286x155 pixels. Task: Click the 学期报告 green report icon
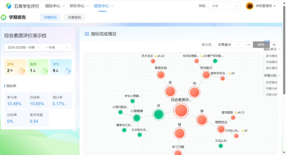pos(4,17)
